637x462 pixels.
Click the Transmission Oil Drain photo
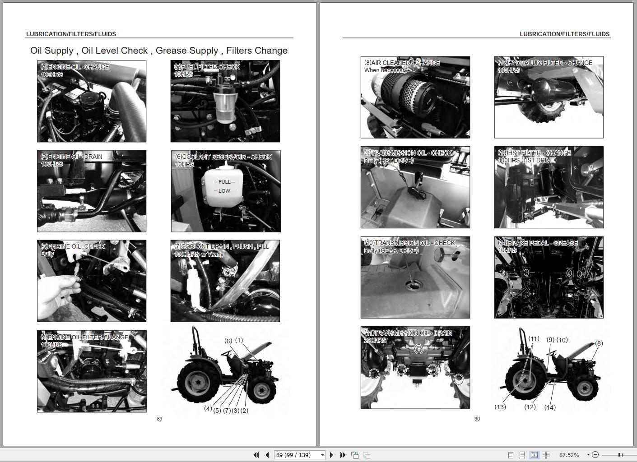click(415, 367)
